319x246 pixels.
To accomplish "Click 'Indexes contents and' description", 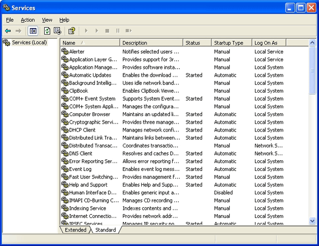I will click(x=150, y=208).
